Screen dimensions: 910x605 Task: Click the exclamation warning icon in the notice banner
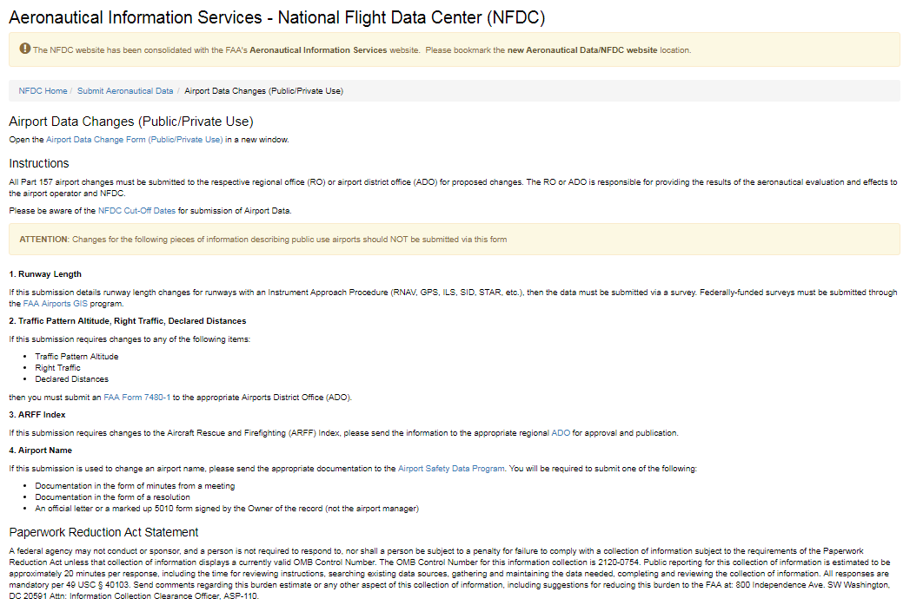click(25, 49)
